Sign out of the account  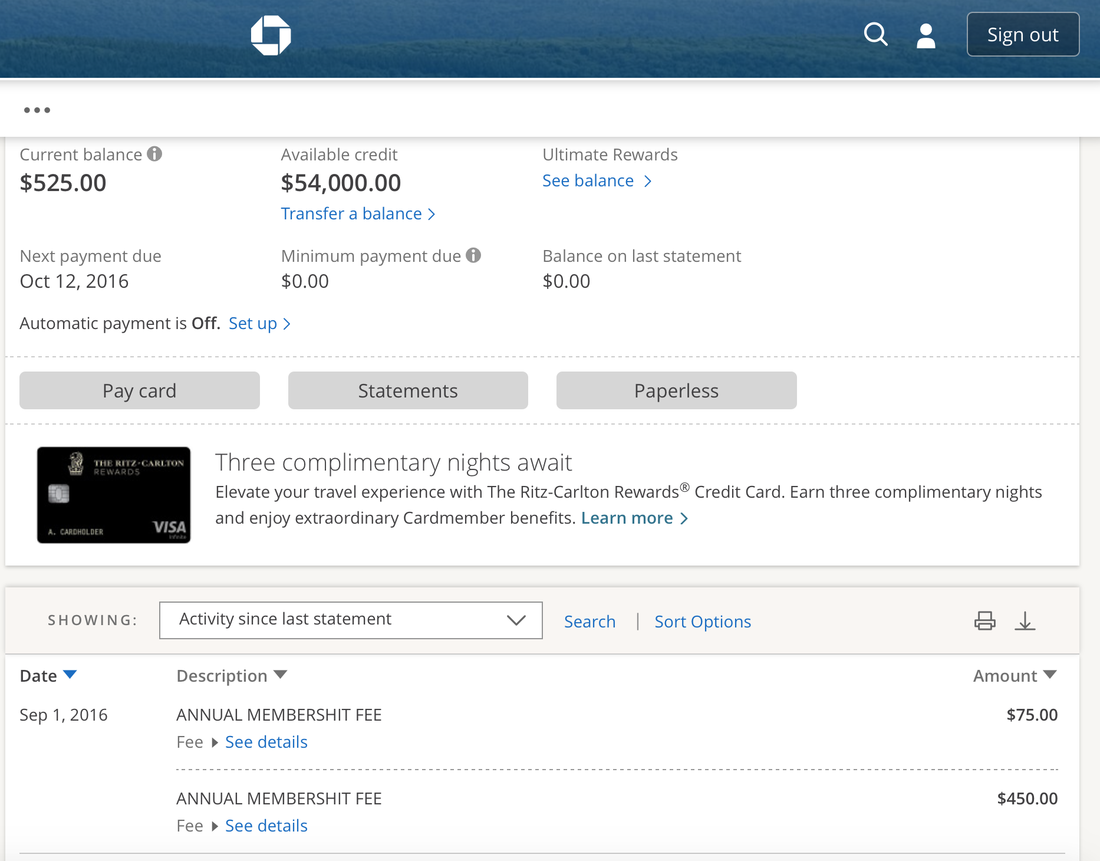1023,35
